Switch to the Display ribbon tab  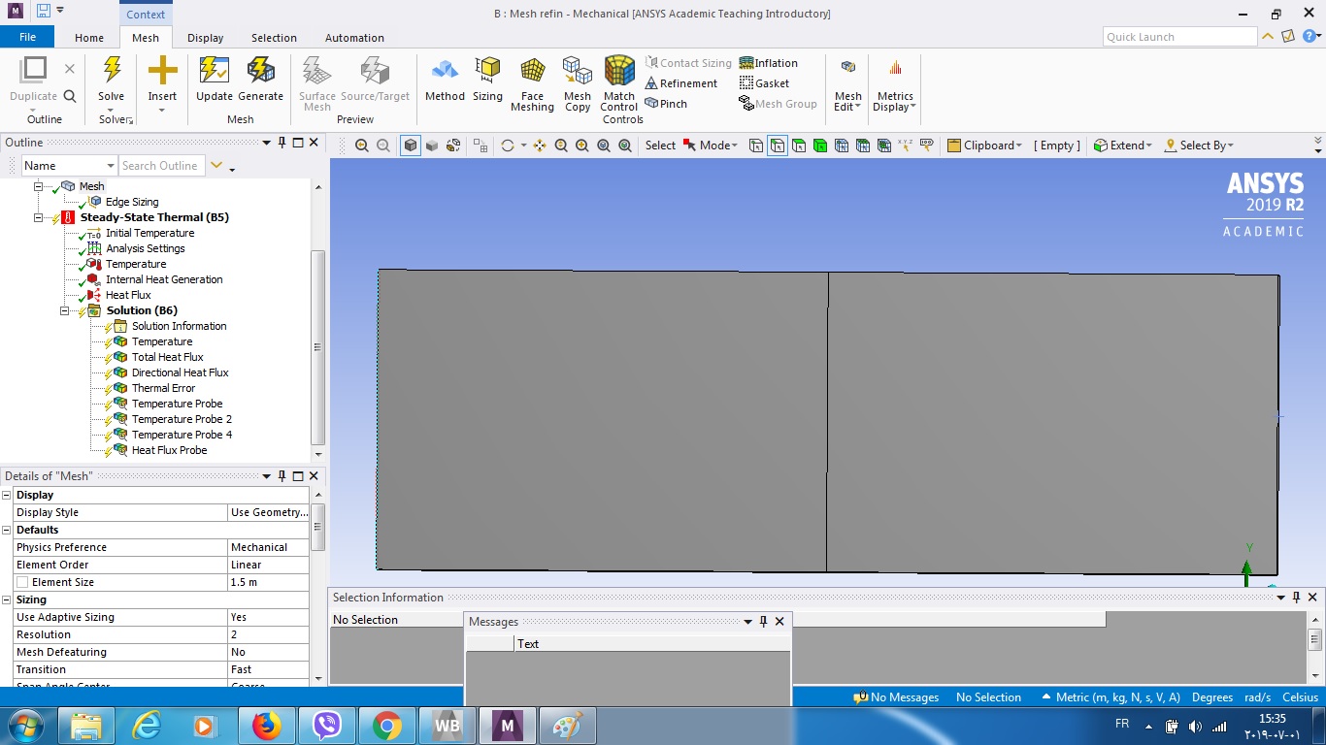tap(206, 38)
